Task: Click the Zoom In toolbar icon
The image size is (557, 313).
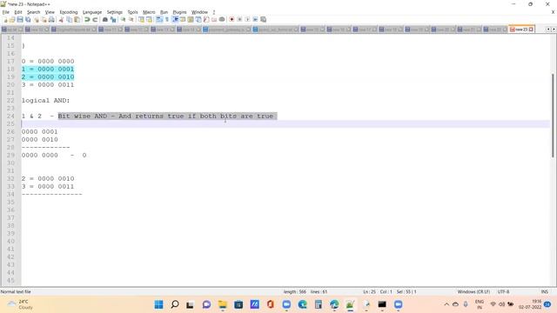Action: pos(123,19)
